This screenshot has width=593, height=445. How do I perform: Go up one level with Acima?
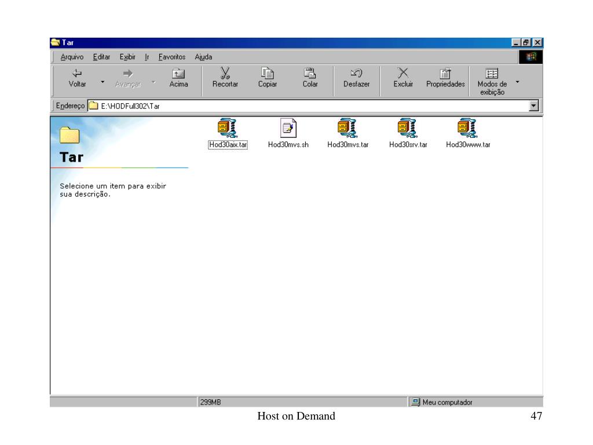pos(178,79)
